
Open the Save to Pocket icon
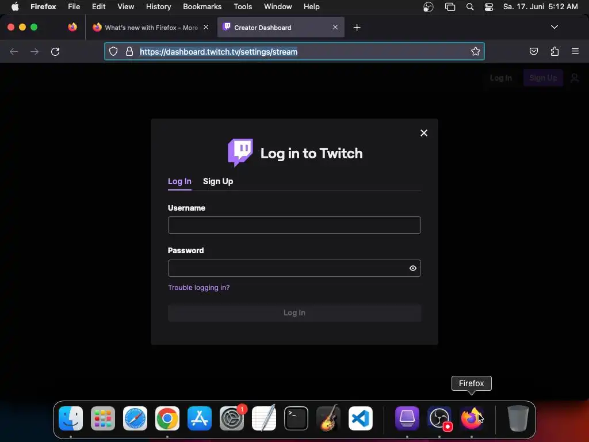[x=533, y=51]
